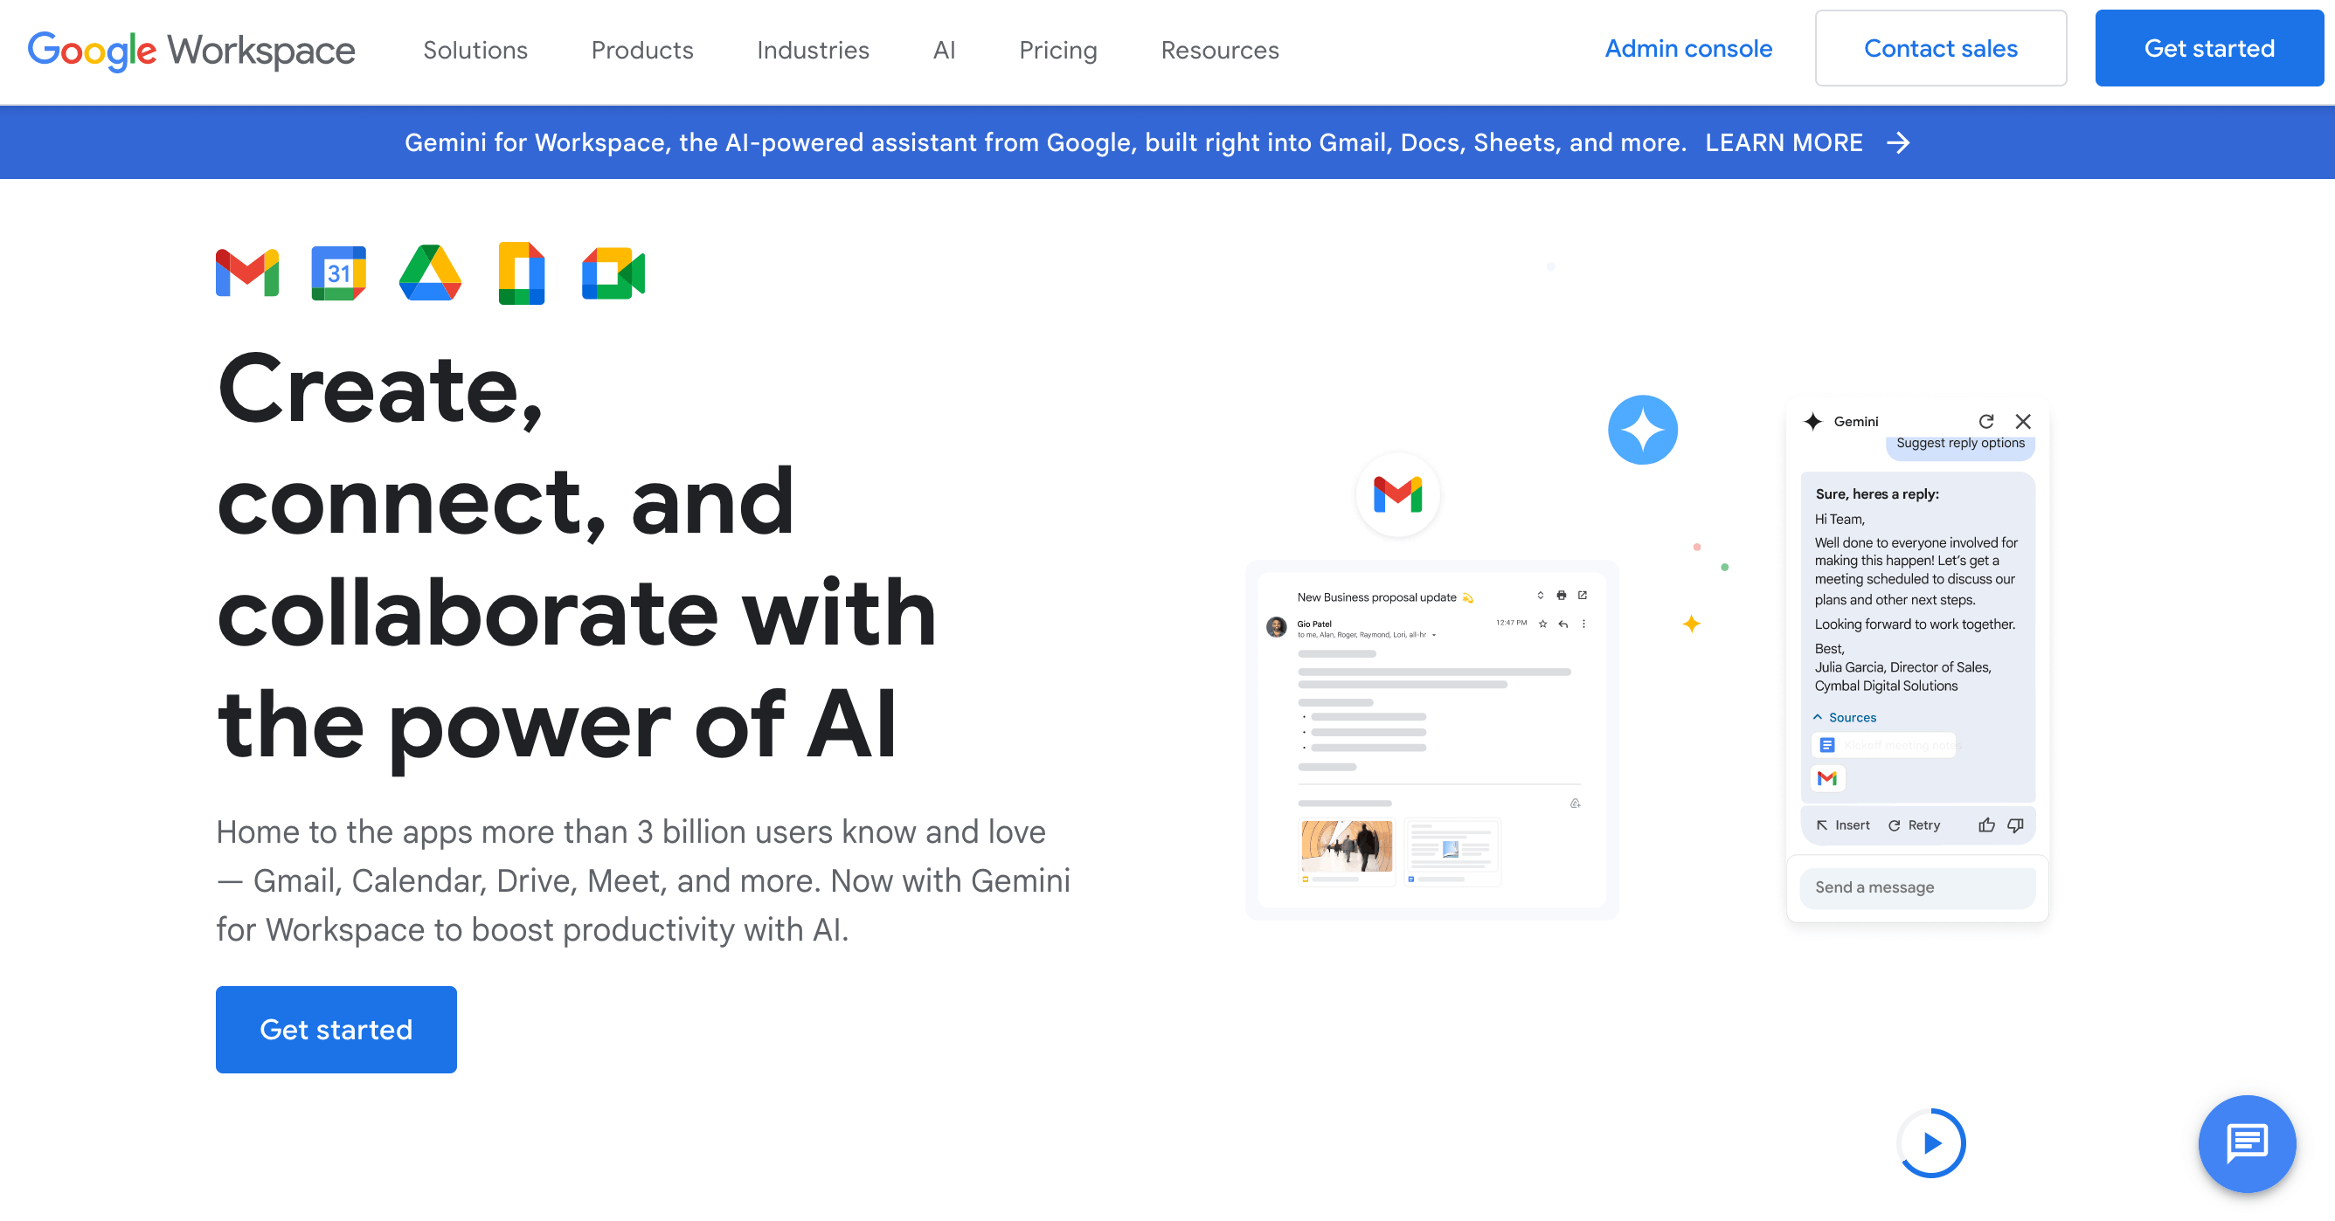Viewport: 2335px width, 1221px height.
Task: Click the Google Docs icon
Action: coord(521,272)
